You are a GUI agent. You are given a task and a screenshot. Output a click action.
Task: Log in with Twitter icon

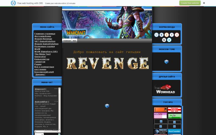[169, 40]
